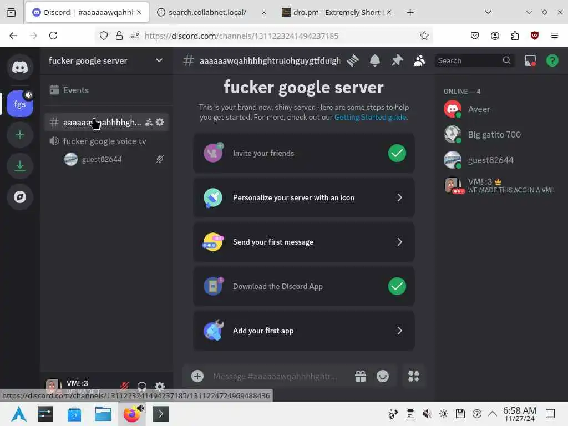The image size is (568, 426).
Task: Click chevron on Personalize your server card
Action: 399,198
